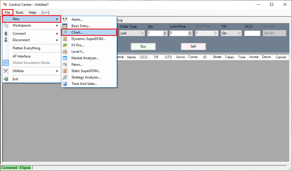Open the Tools menu
This screenshot has width=292, height=171.
20,13
